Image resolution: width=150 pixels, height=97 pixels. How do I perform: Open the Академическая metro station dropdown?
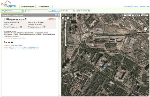click(x=12, y=11)
